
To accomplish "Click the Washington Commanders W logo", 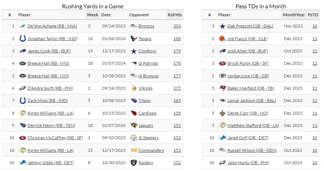I will click(x=133, y=150).
